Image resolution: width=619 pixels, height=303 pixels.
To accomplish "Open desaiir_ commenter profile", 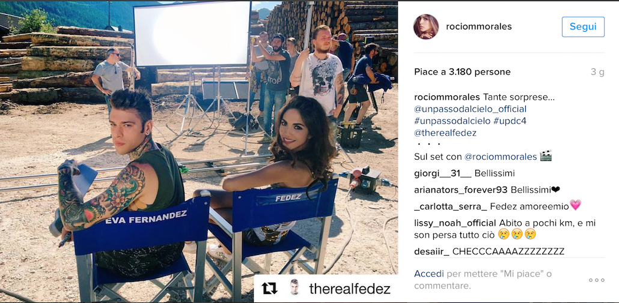I will [x=431, y=251].
